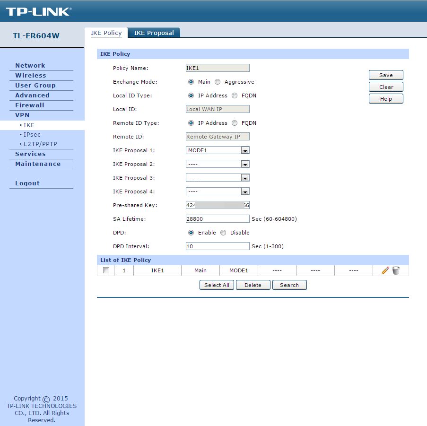427x426 pixels.
Task: Choose IP Address for Remote ID Type
Action: tap(191, 123)
